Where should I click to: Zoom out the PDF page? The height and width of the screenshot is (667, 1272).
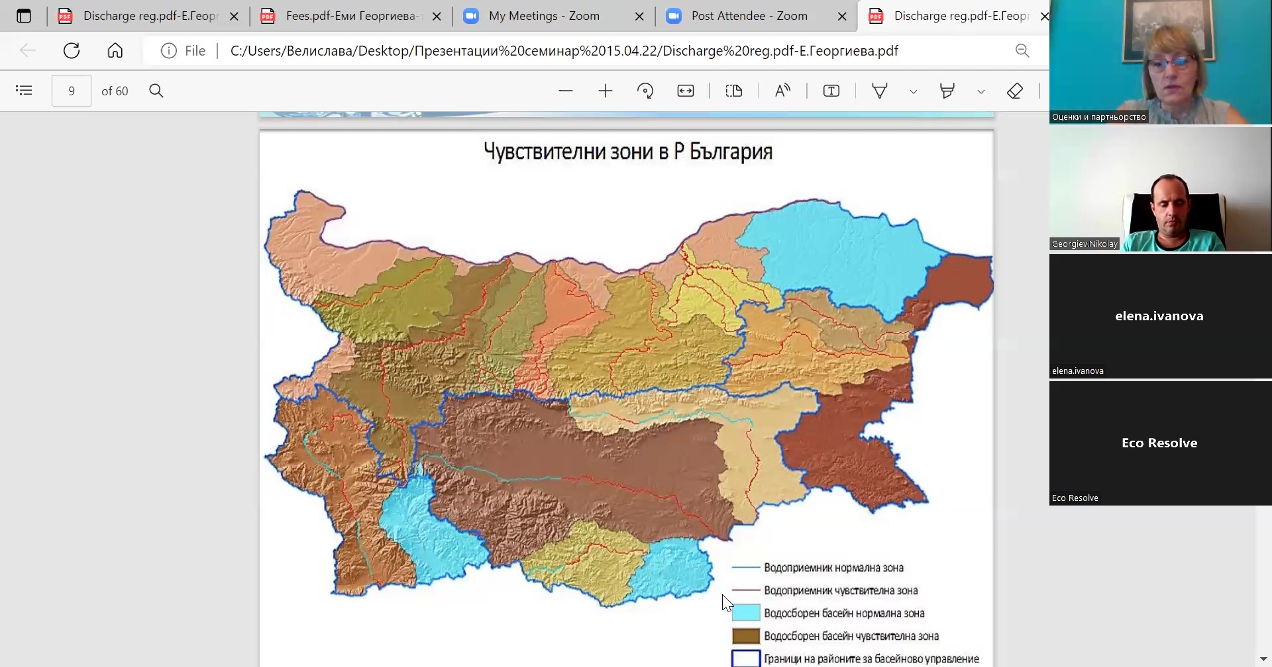pos(565,91)
